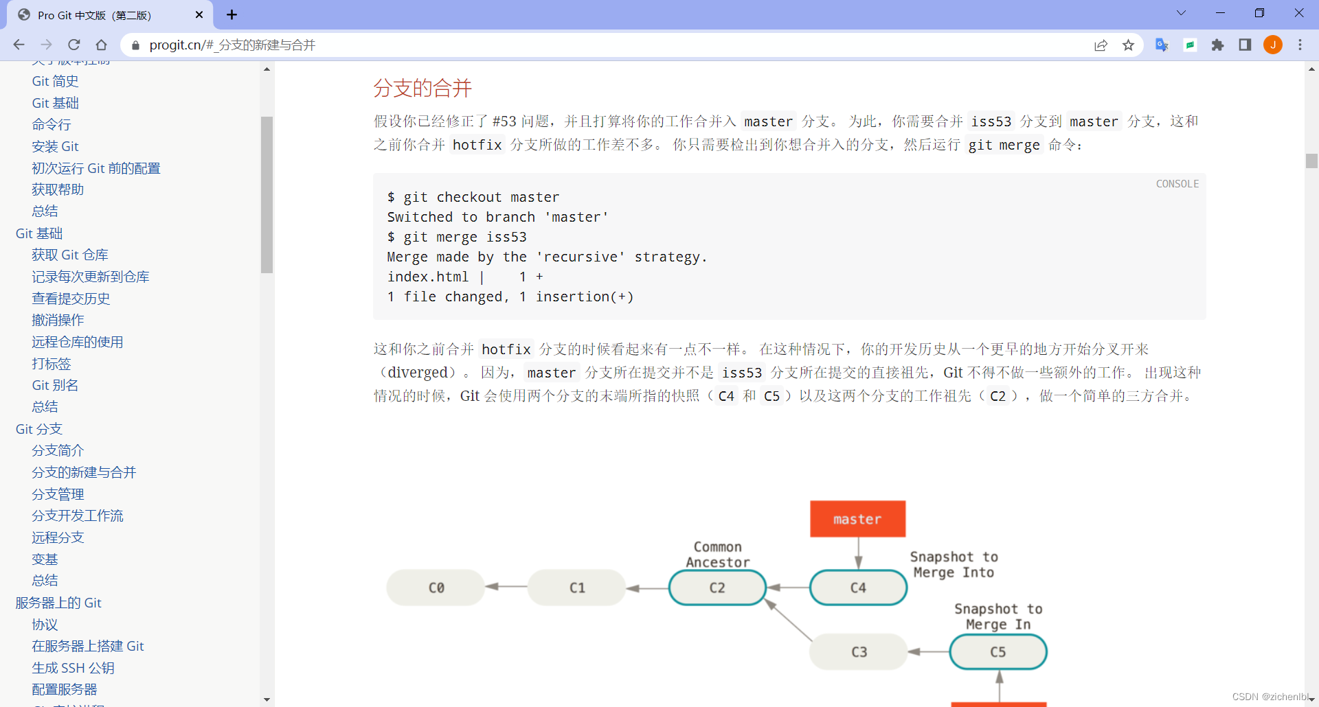Open 分支简介 sidebar link
1319x707 pixels.
coord(58,450)
